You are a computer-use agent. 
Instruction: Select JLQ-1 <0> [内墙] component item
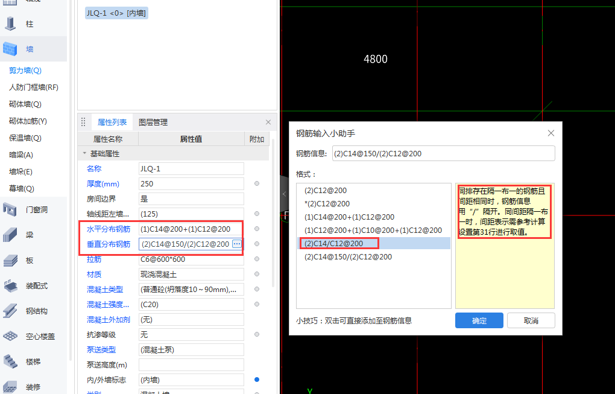pos(116,13)
